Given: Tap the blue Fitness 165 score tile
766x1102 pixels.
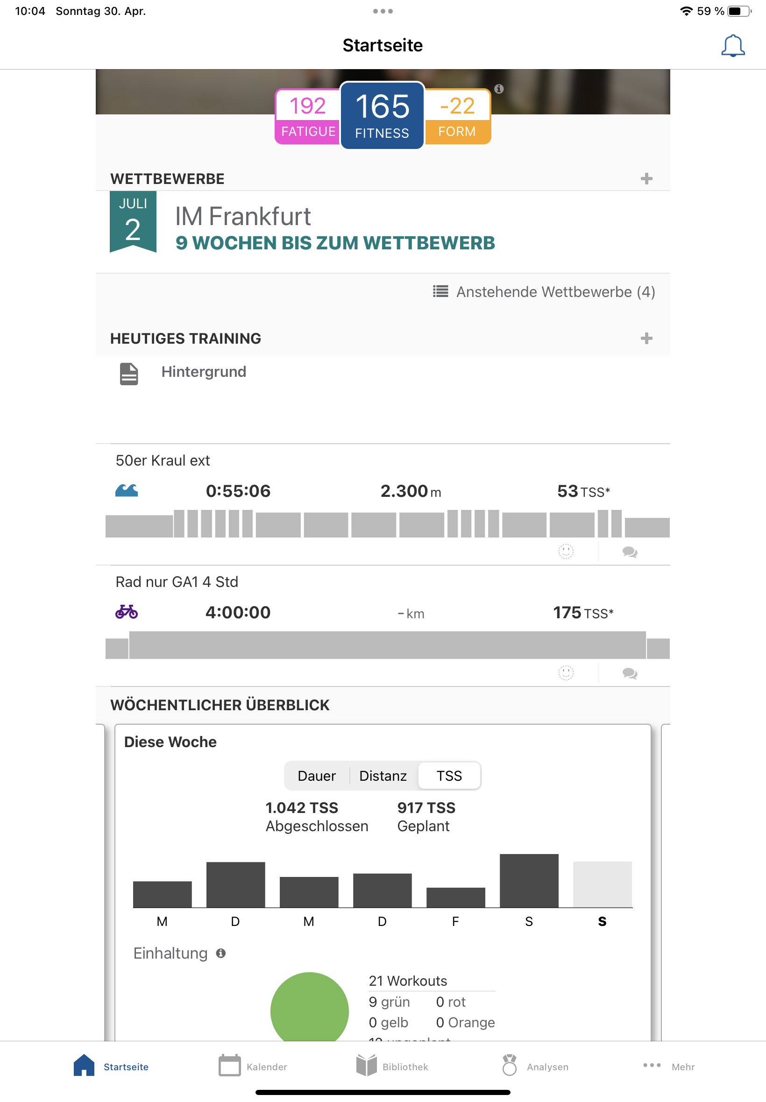Looking at the screenshot, I should point(382,115).
